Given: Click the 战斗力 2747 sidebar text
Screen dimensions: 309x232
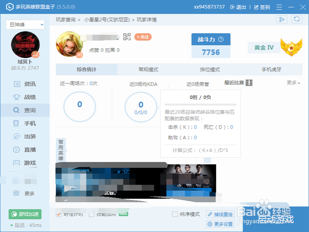Looking at the screenshot, I should click(25, 68).
